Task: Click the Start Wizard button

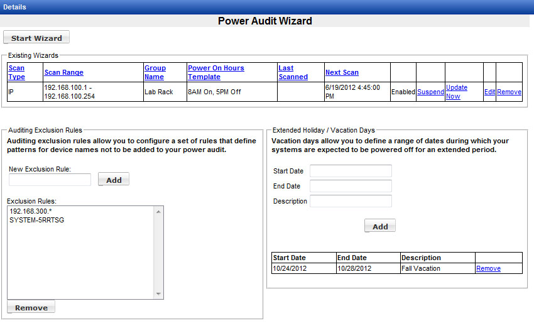Action: [x=36, y=38]
